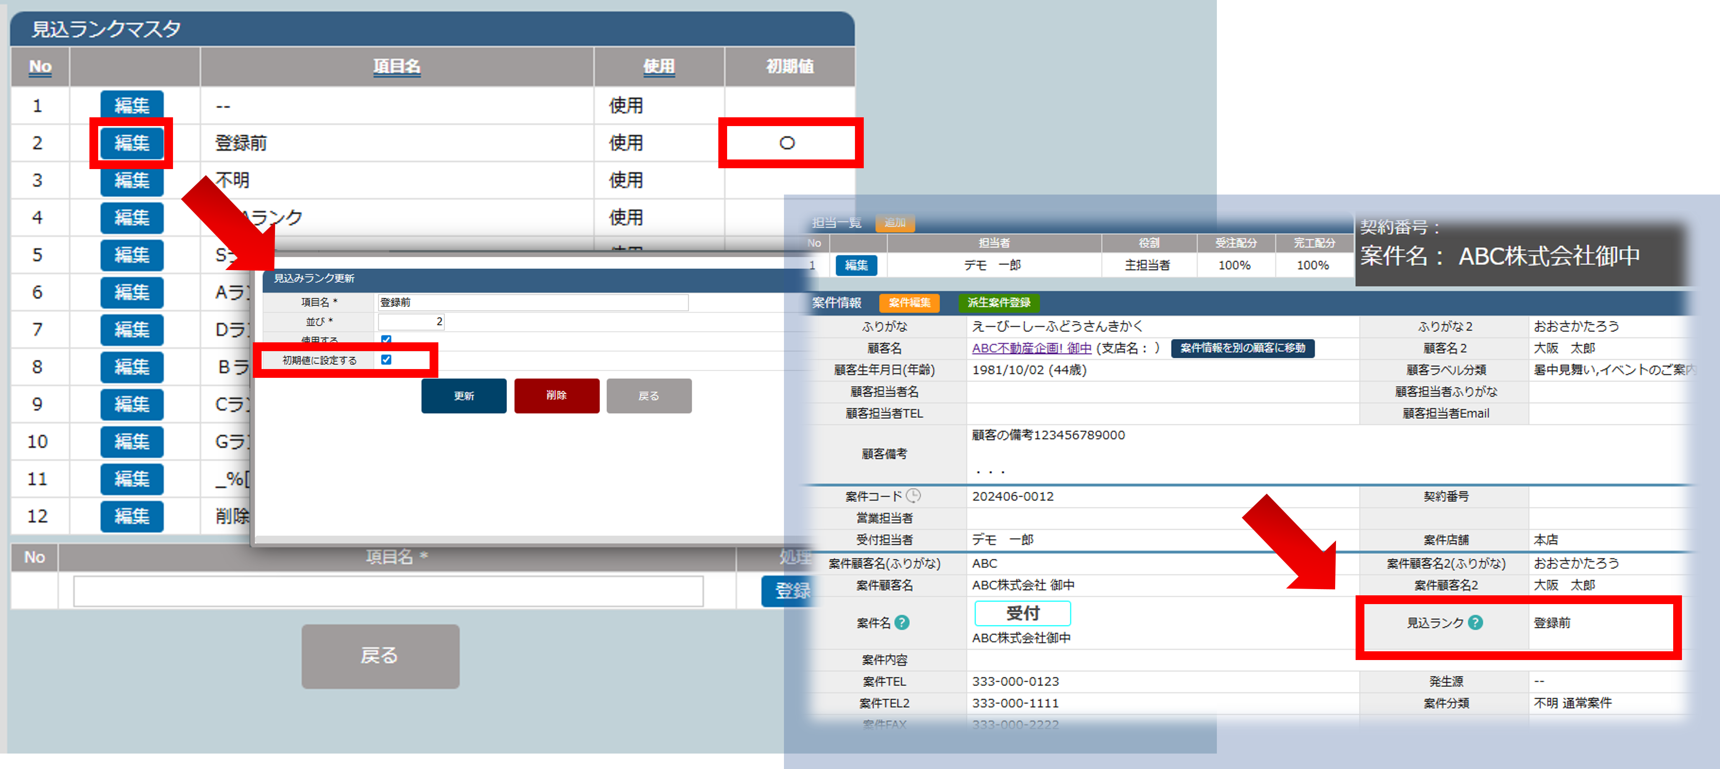Click 案件情報を別の顧客に移動 button

pos(1242,348)
